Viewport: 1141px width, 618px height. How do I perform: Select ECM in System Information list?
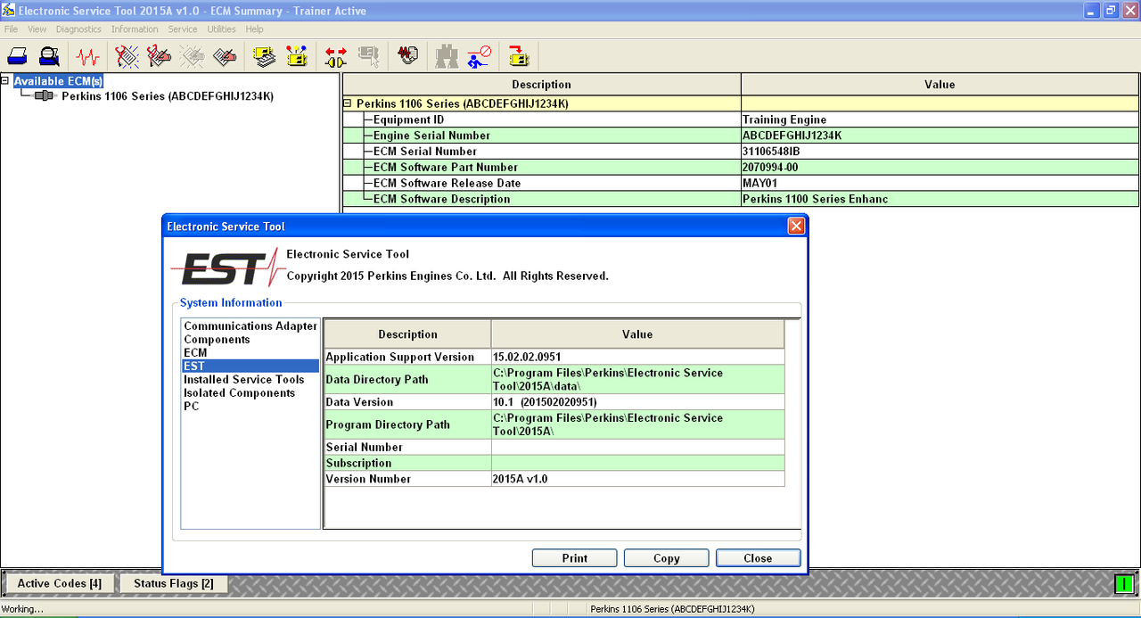tap(195, 353)
